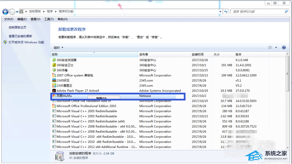Screen dimensions: 292x164
Task: Select the 360杀毒 shield icon
Action: pyautogui.click(x=54, y=70)
